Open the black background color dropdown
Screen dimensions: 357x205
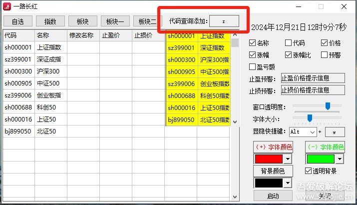pos(288,183)
